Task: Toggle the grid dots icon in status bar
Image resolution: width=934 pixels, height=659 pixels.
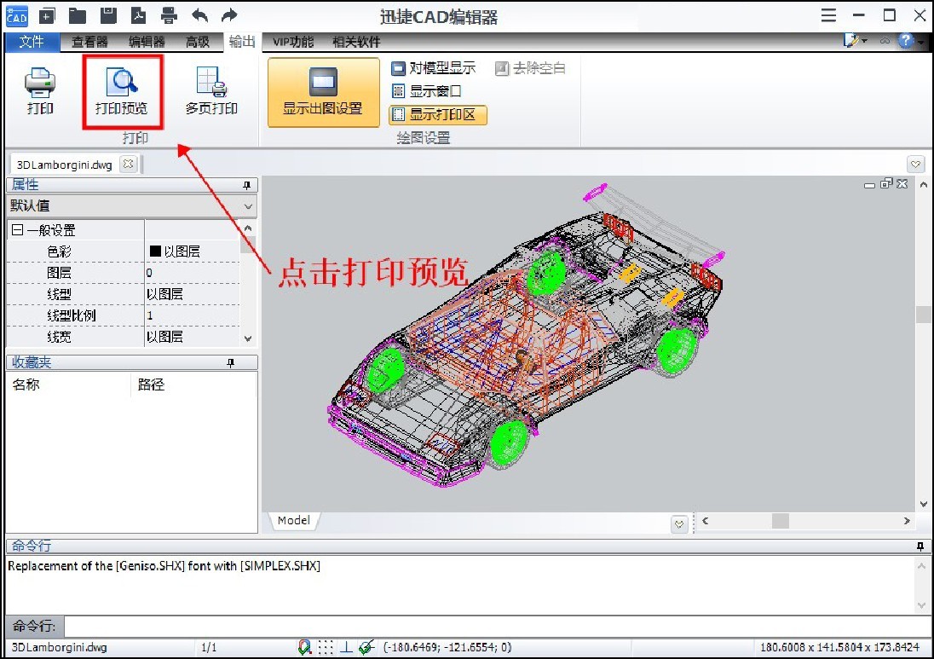Action: pos(326,647)
